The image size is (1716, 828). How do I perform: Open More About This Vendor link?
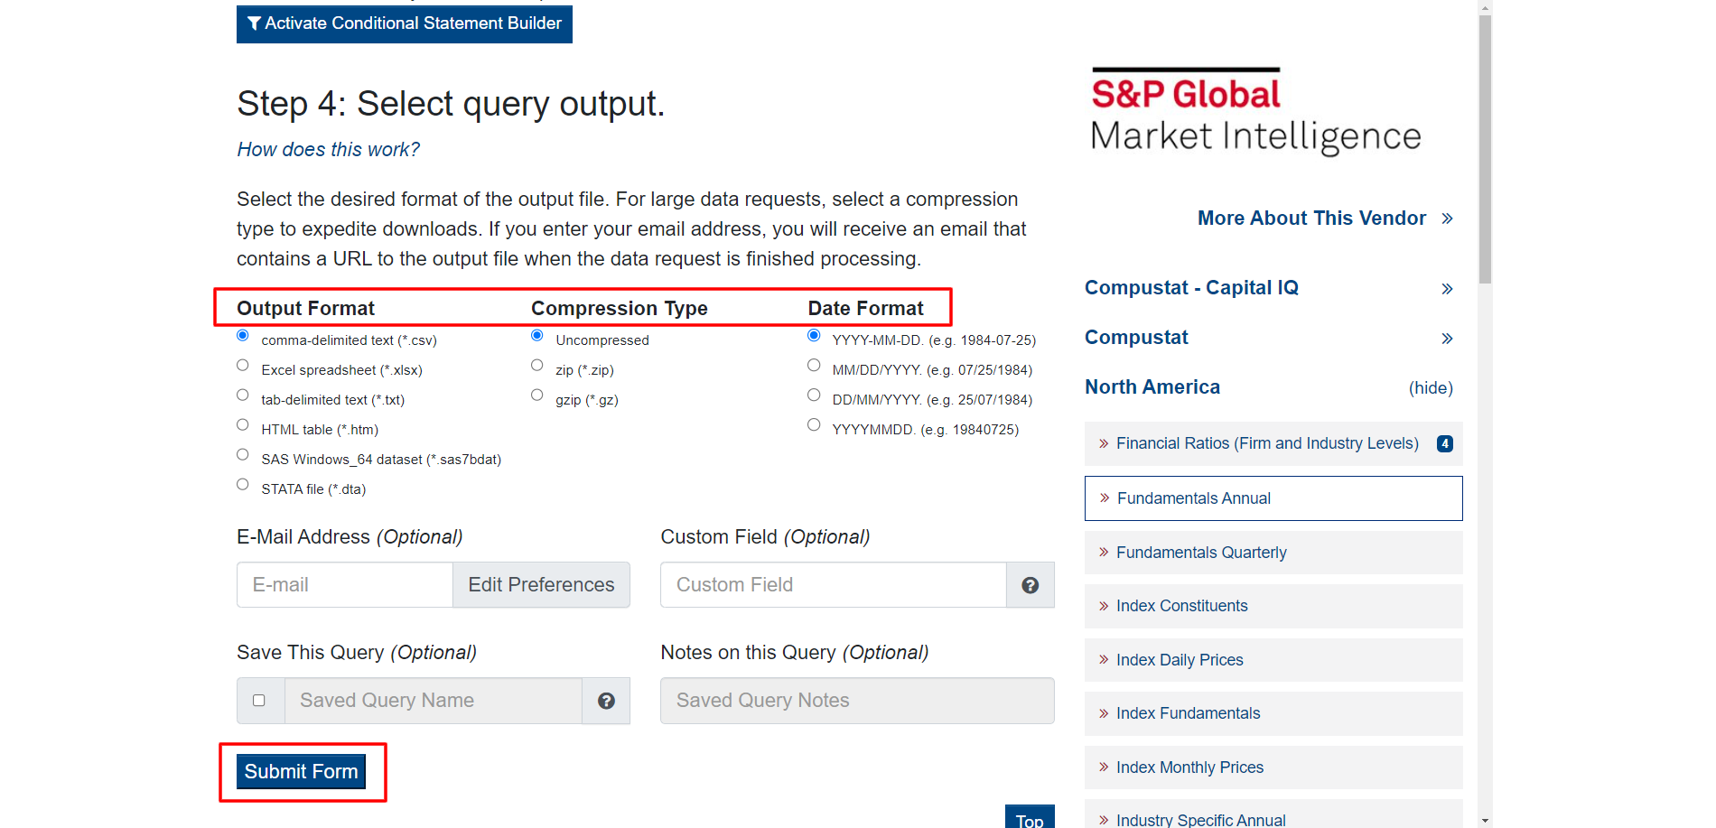click(x=1324, y=219)
